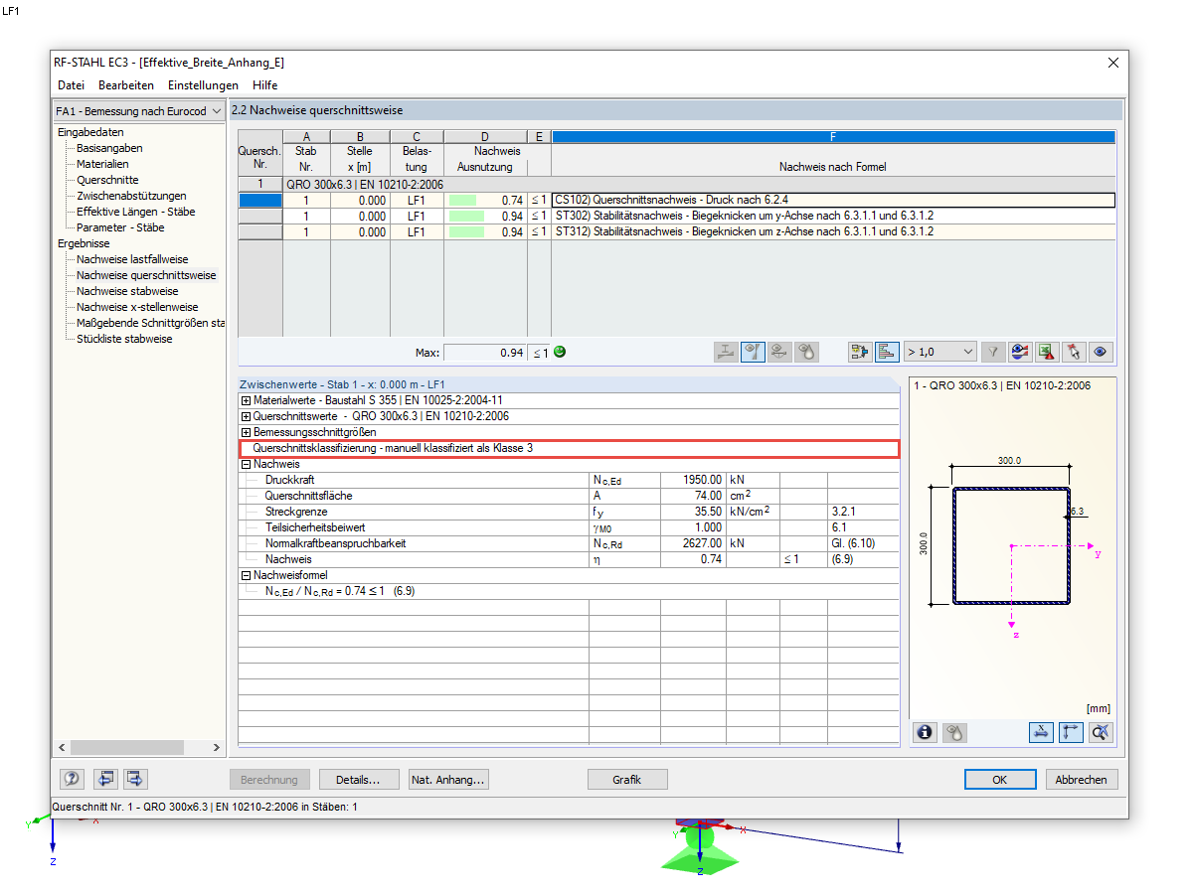Click the Querschnittsklassifizierung row
1193x894 pixels.
570,448
